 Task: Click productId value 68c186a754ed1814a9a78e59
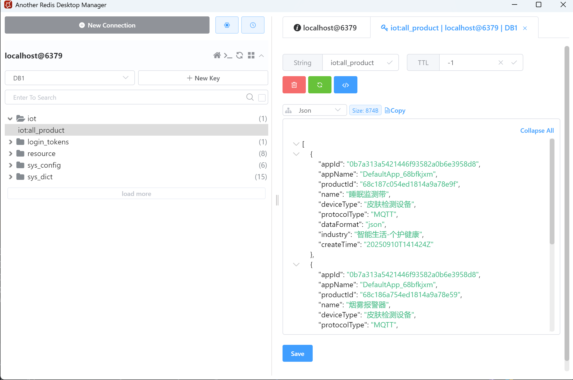(x=410, y=295)
